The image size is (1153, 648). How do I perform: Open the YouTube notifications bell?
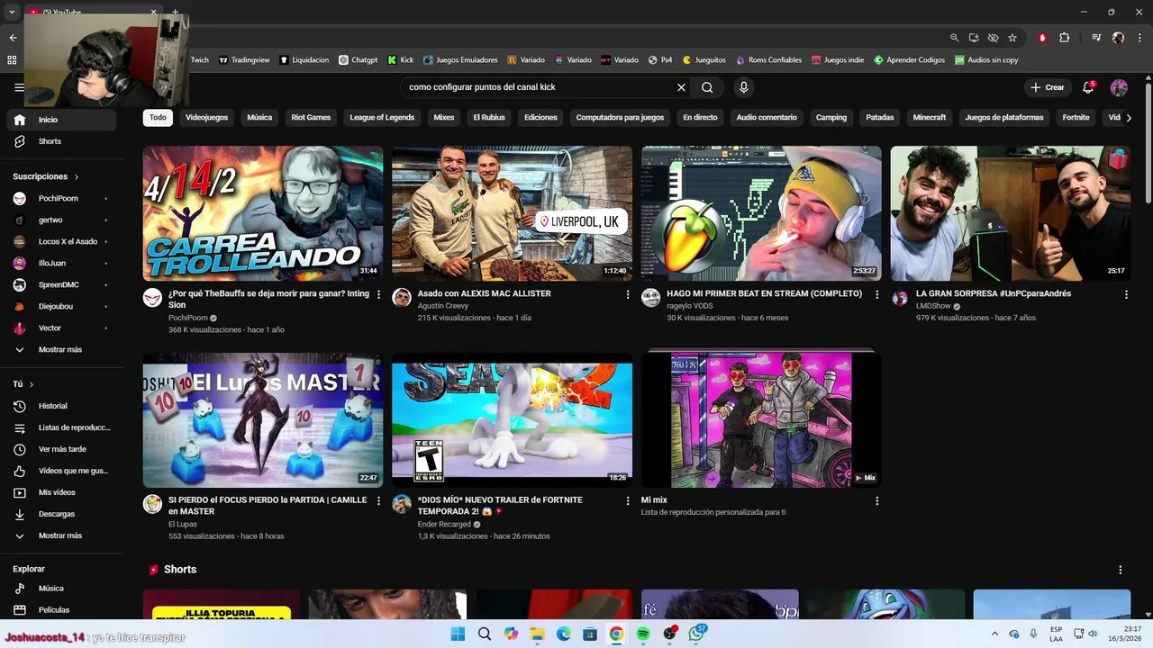tap(1088, 87)
